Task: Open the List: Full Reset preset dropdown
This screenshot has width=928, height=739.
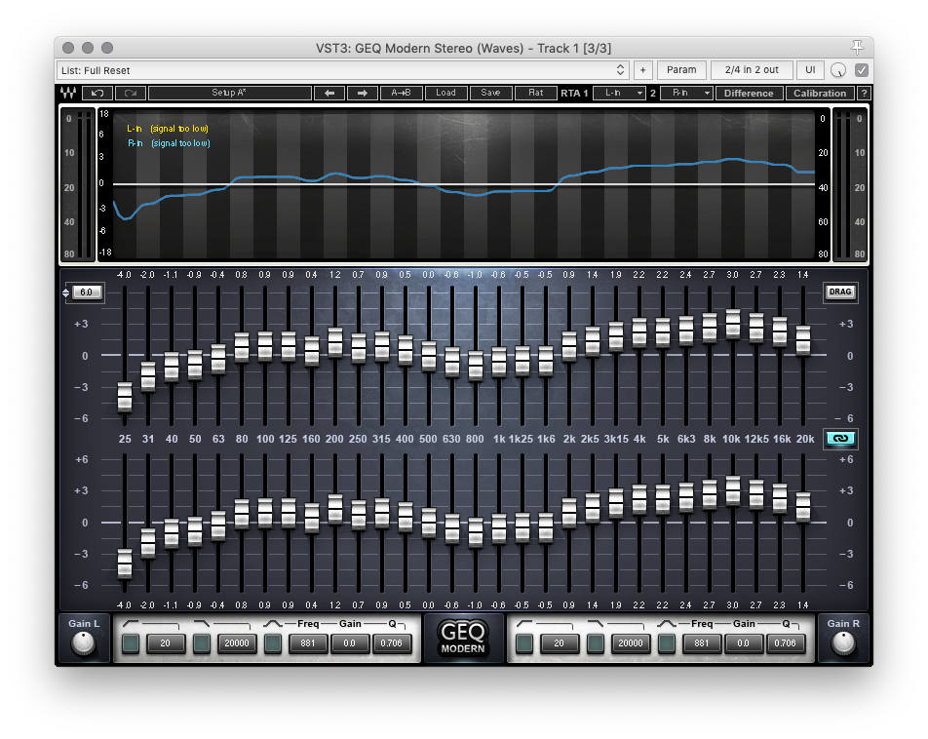Action: pos(341,70)
